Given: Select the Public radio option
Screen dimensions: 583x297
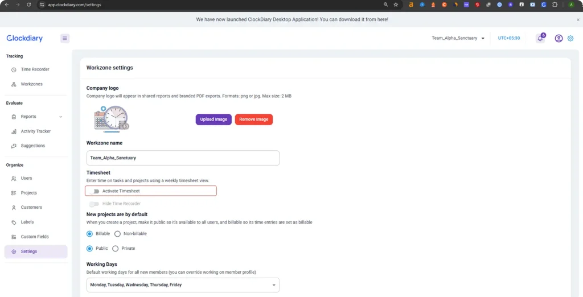Looking at the screenshot, I should pos(89,248).
